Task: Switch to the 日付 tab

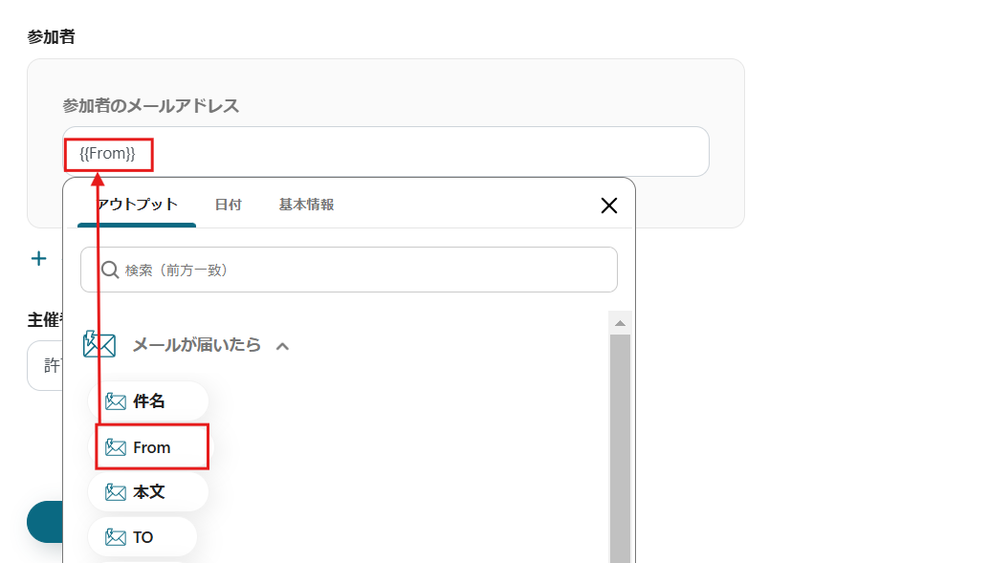Action: (x=229, y=204)
